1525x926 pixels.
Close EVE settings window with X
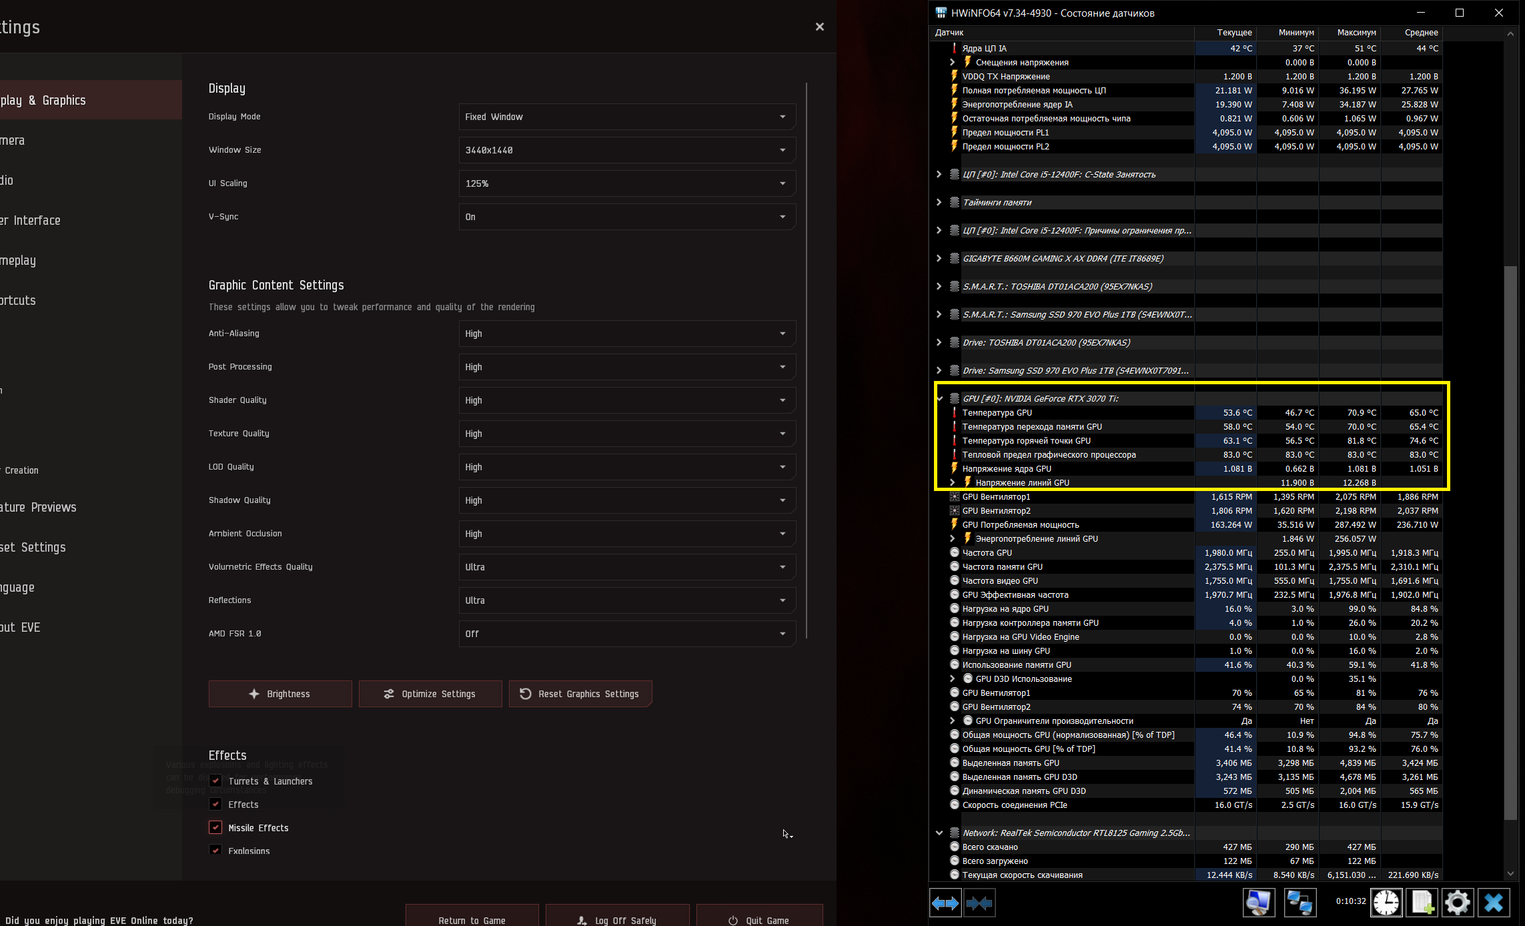coord(820,27)
